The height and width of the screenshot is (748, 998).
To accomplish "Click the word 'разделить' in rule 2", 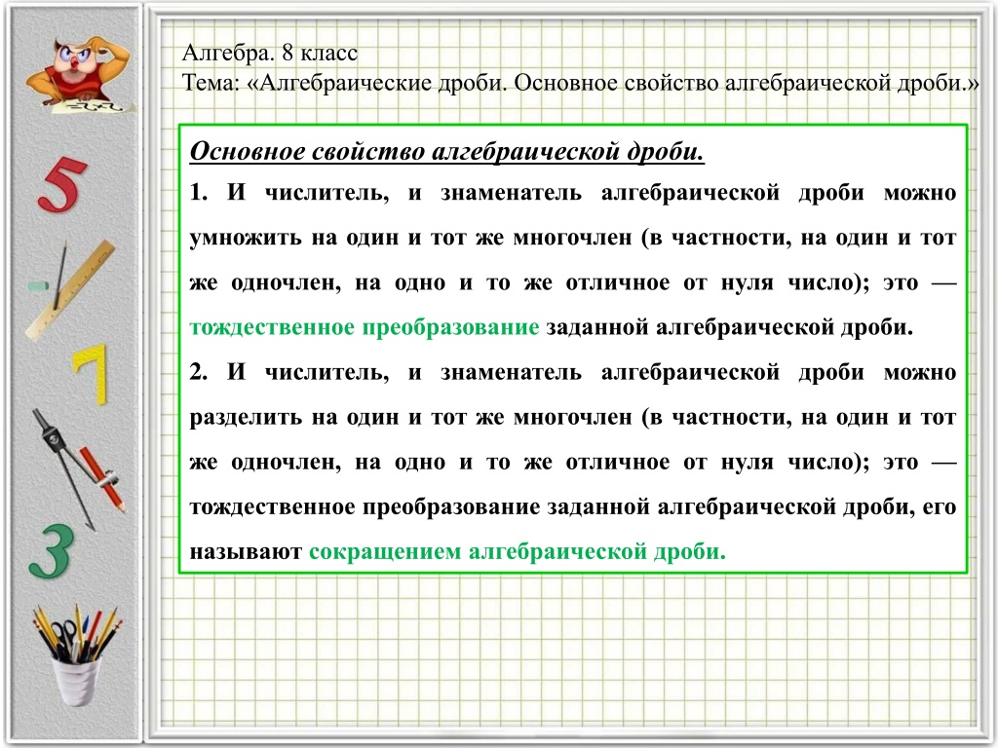I will coord(246,417).
